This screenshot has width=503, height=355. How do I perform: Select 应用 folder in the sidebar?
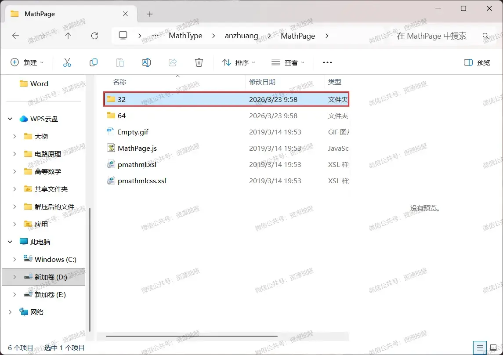coord(36,224)
